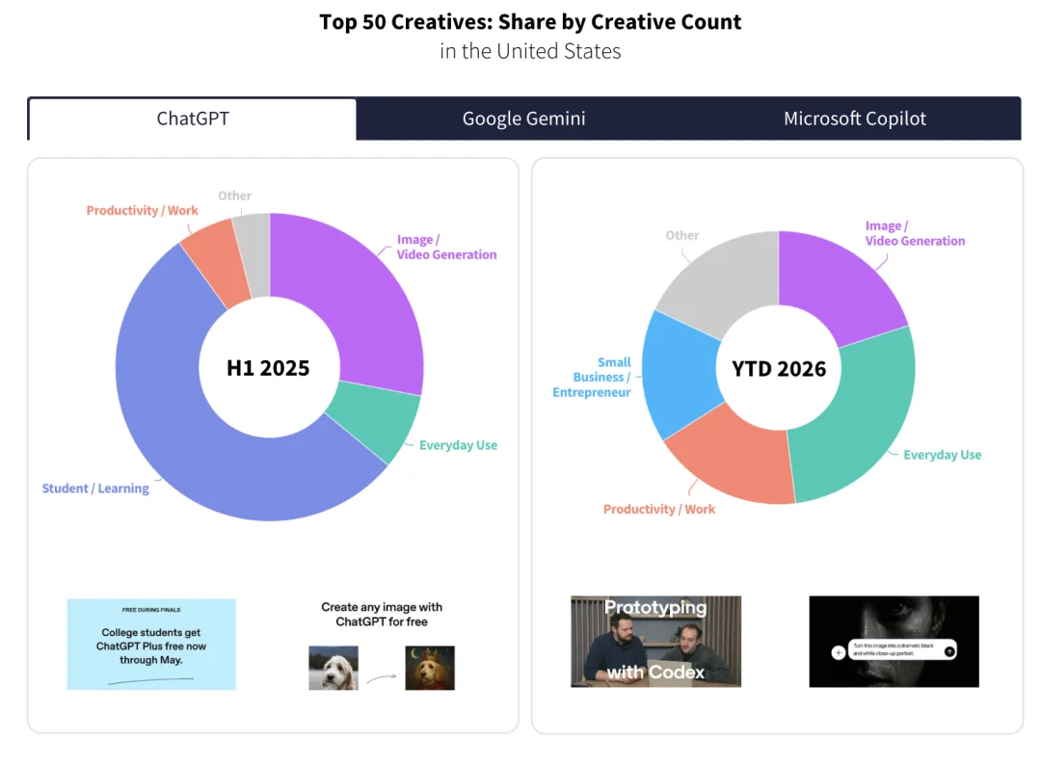The height and width of the screenshot is (765, 1041).
Task: Switch to the Microsoft Copilot tab
Action: 855,119
